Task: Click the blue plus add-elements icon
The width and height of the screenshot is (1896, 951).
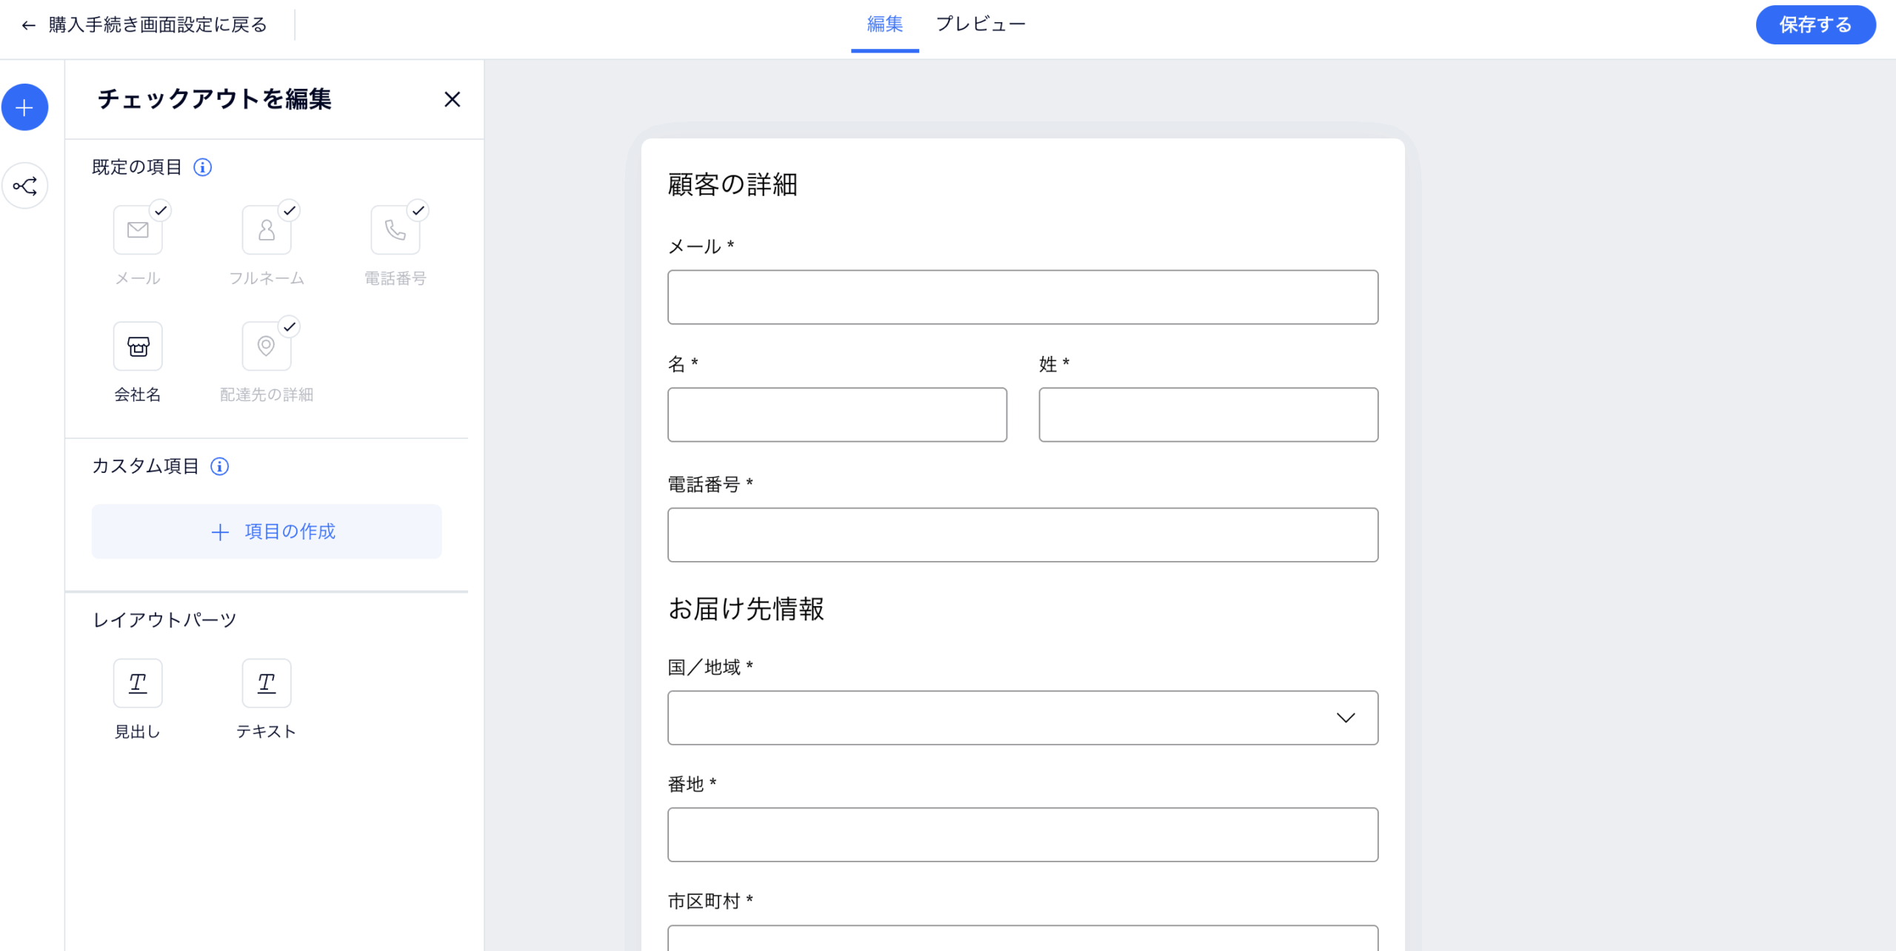Action: 24,108
